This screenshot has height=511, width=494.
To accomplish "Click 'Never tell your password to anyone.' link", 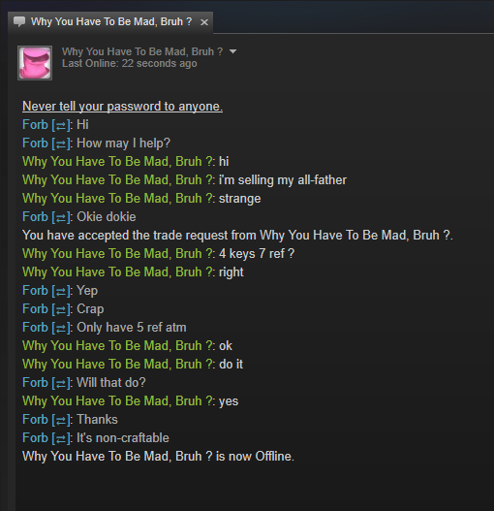I will pos(122,107).
